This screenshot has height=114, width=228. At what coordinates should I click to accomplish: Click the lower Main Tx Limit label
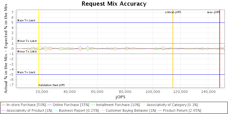[x=26, y=72]
